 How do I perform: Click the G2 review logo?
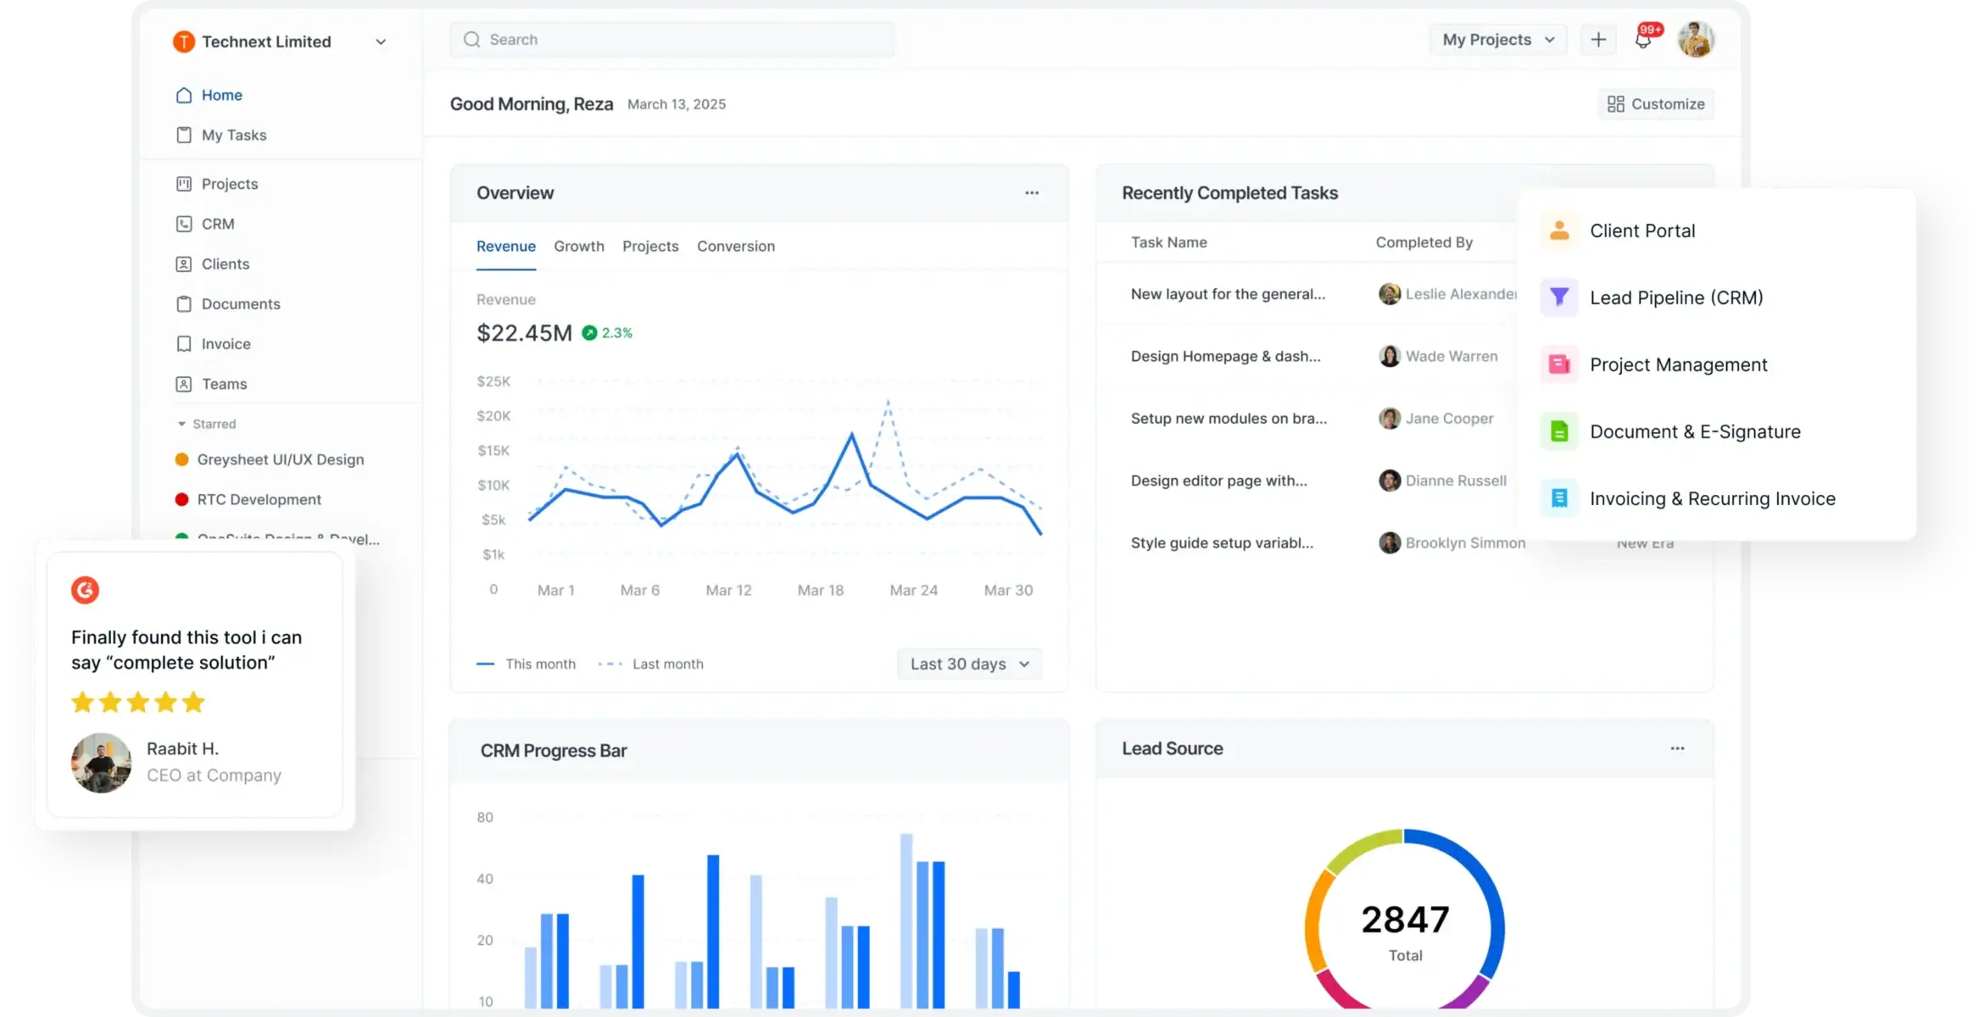[85, 590]
